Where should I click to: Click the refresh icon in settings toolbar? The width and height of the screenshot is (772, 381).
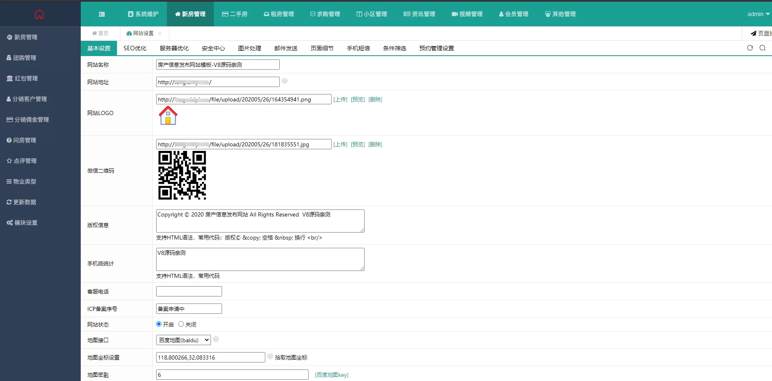pos(750,48)
